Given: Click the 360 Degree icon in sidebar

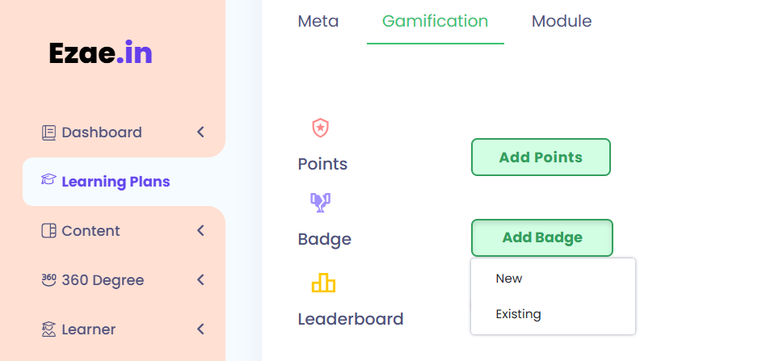Looking at the screenshot, I should (x=48, y=279).
